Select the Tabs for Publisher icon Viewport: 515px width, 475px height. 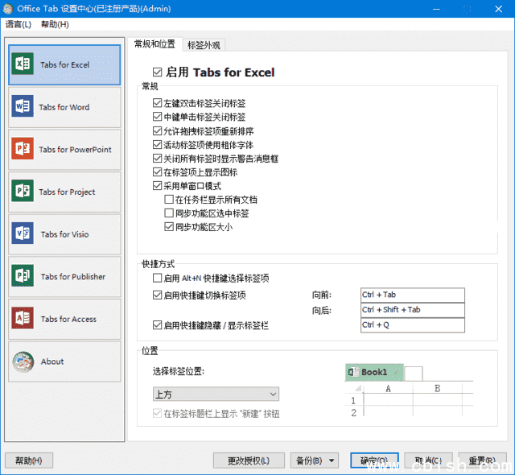tap(23, 275)
